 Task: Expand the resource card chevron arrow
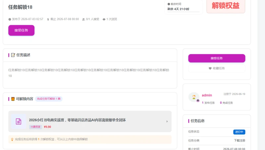(167, 121)
